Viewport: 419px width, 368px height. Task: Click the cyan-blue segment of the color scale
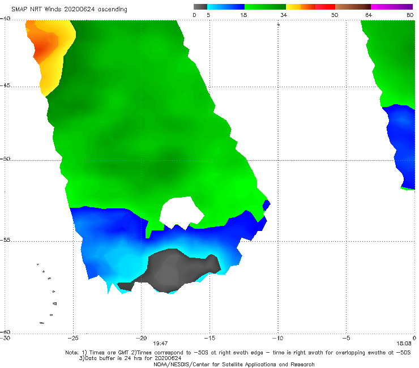(226, 7)
